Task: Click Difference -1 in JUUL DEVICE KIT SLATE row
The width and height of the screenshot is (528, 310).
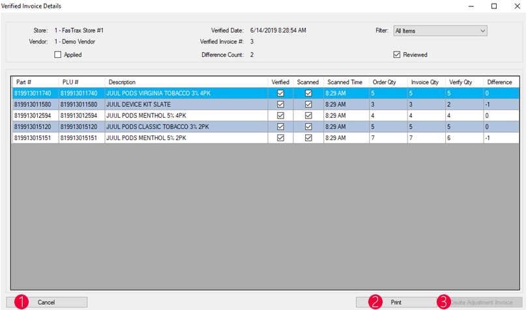Action: pyautogui.click(x=501, y=104)
